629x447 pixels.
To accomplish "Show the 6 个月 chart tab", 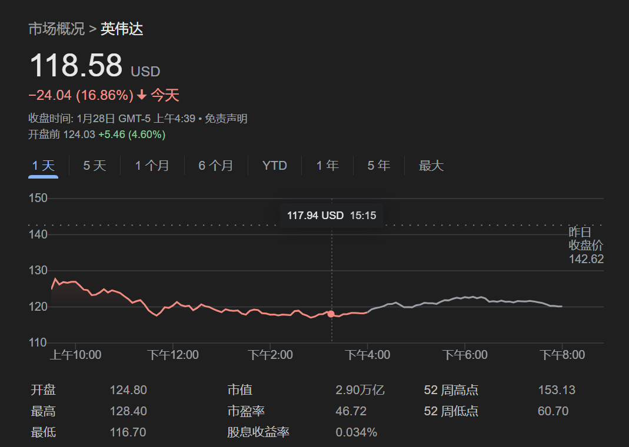I will click(x=216, y=166).
